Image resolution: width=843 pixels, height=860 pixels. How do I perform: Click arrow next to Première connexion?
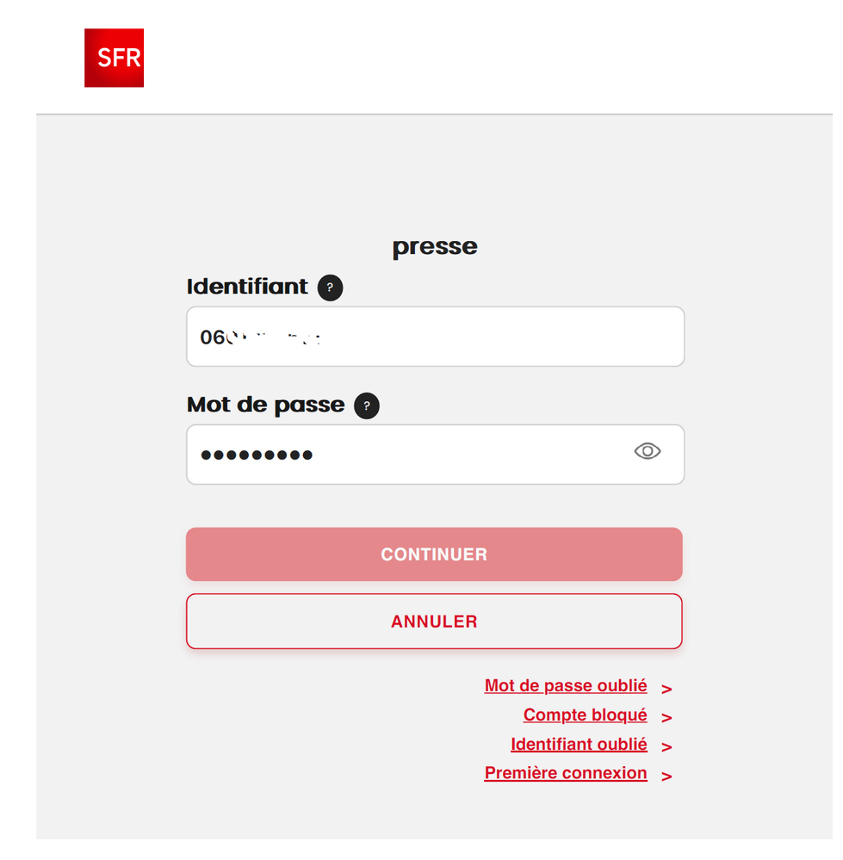click(x=666, y=776)
